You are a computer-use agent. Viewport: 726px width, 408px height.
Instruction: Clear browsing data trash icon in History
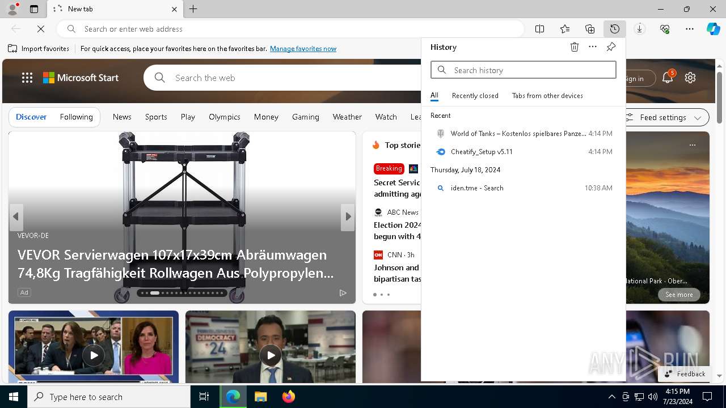pos(575,47)
